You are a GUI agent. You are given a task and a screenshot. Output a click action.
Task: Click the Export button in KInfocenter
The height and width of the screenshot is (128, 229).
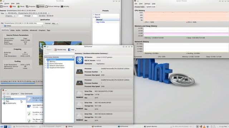[x=48, y=50]
